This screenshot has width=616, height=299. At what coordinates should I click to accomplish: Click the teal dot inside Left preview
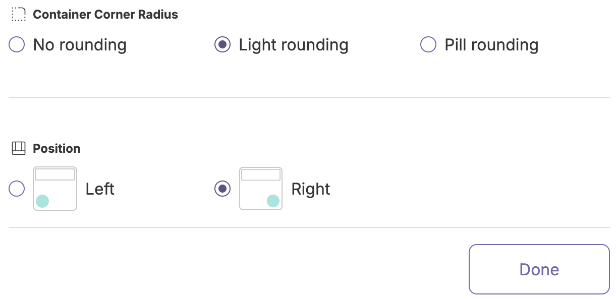tap(43, 201)
